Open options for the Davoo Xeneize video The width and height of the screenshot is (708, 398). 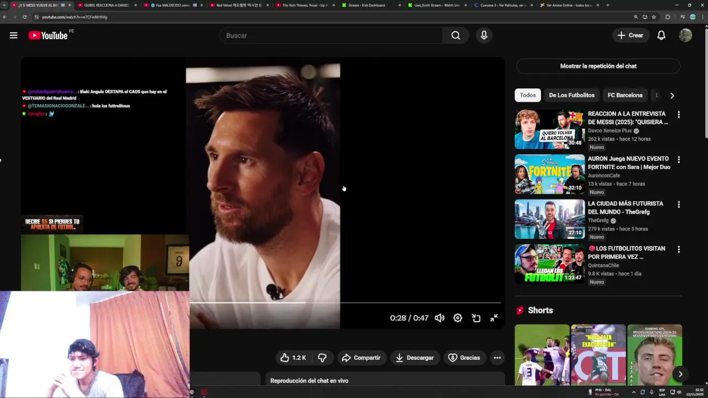(x=679, y=115)
